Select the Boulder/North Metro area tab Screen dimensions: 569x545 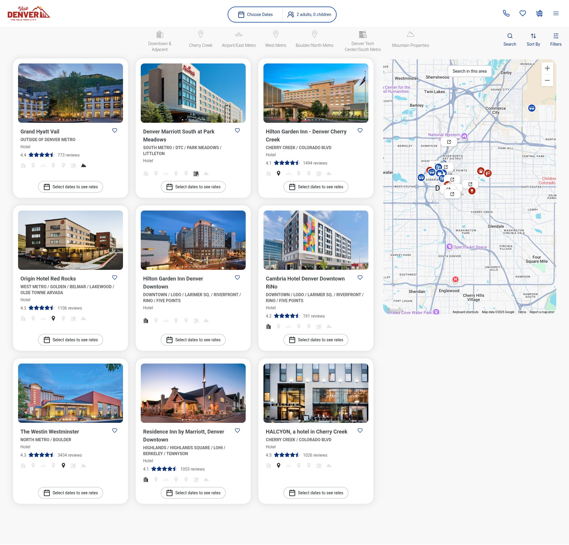[314, 39]
